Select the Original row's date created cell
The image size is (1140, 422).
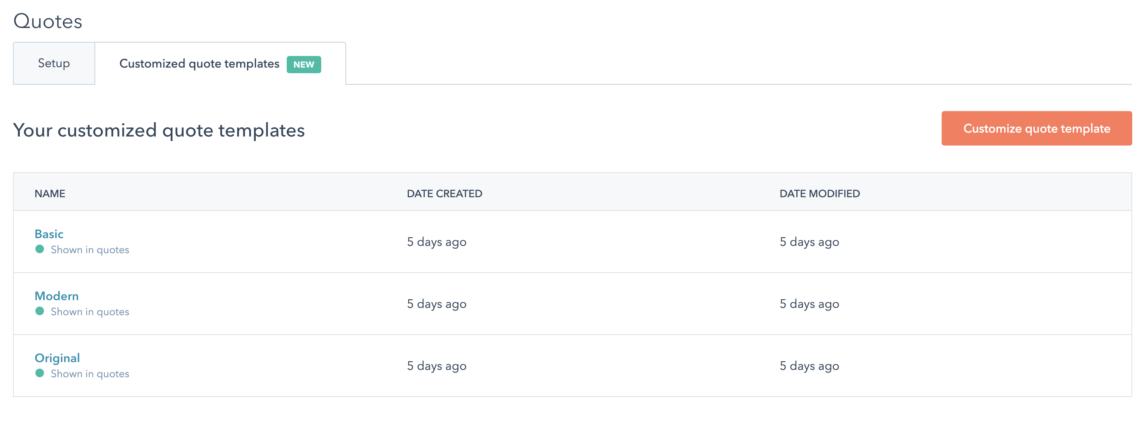click(x=436, y=366)
